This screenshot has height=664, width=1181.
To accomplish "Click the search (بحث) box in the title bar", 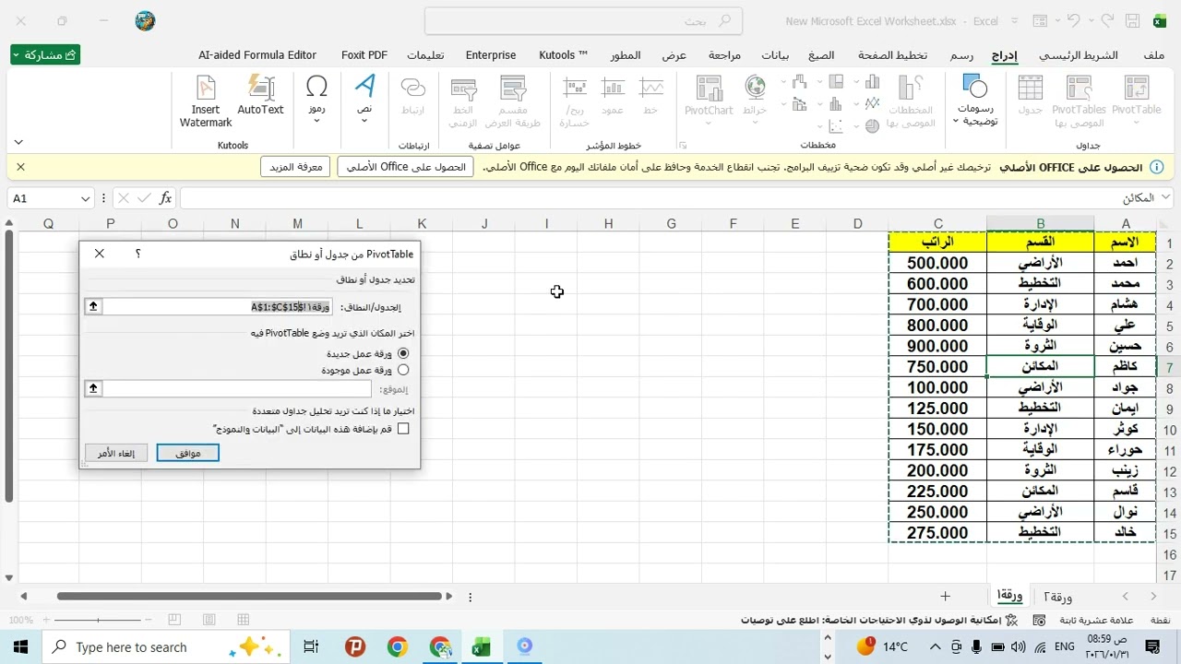I will [x=582, y=21].
